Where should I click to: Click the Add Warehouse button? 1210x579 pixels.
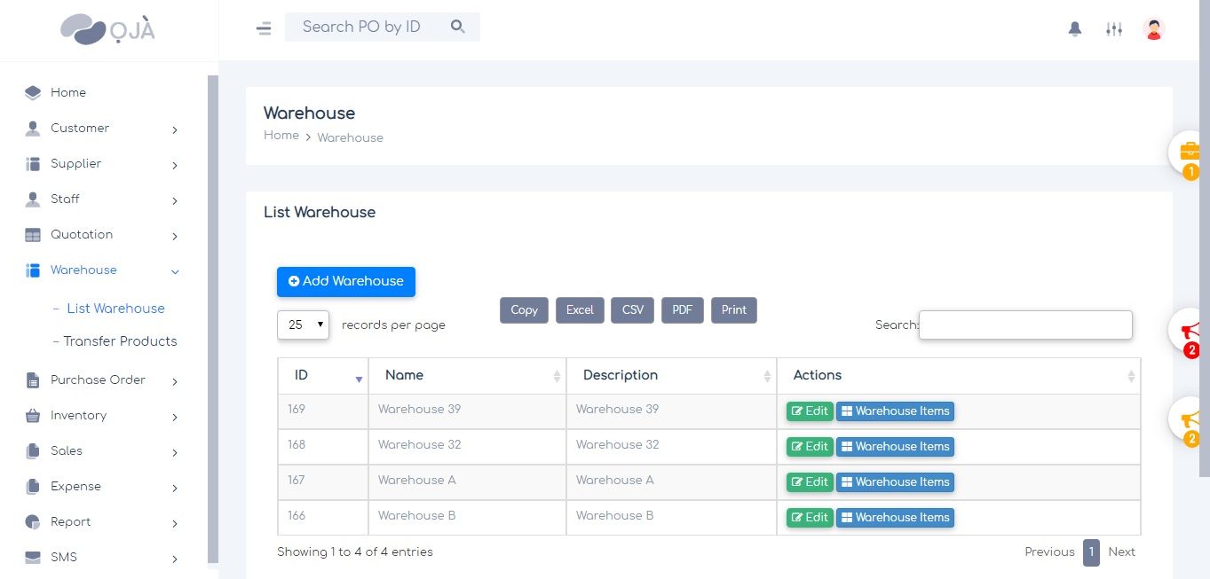345,281
